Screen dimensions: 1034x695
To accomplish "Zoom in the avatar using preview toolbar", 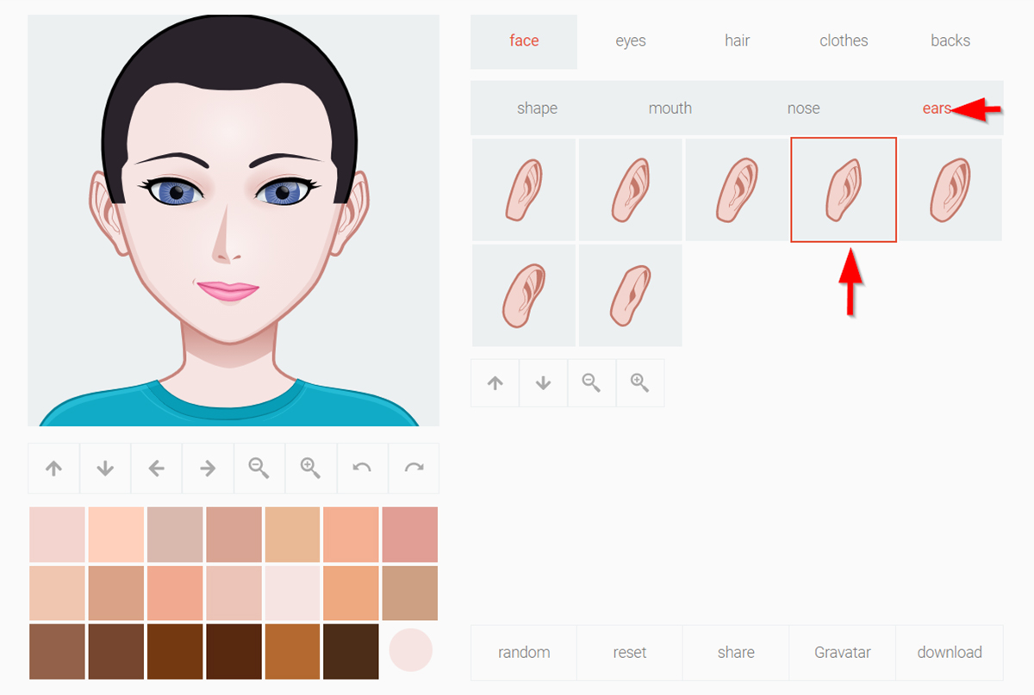I will point(310,469).
